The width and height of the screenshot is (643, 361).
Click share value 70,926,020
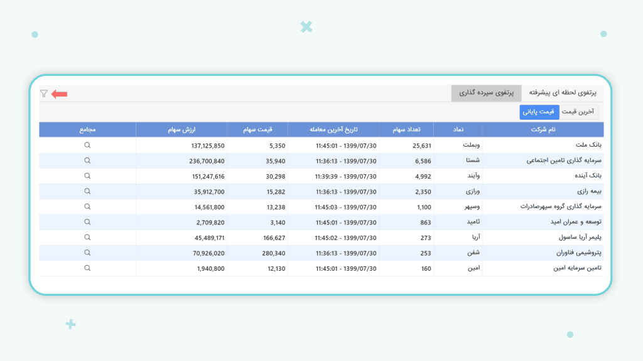(x=208, y=253)
